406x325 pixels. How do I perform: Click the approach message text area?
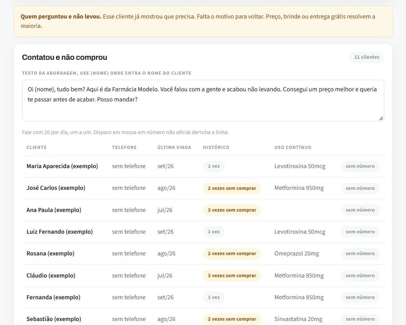coord(203,100)
